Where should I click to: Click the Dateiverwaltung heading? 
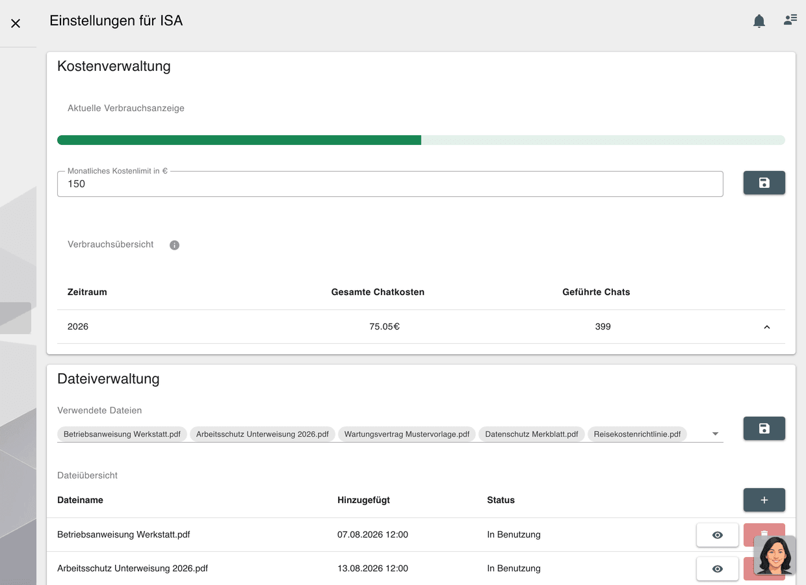pos(109,379)
